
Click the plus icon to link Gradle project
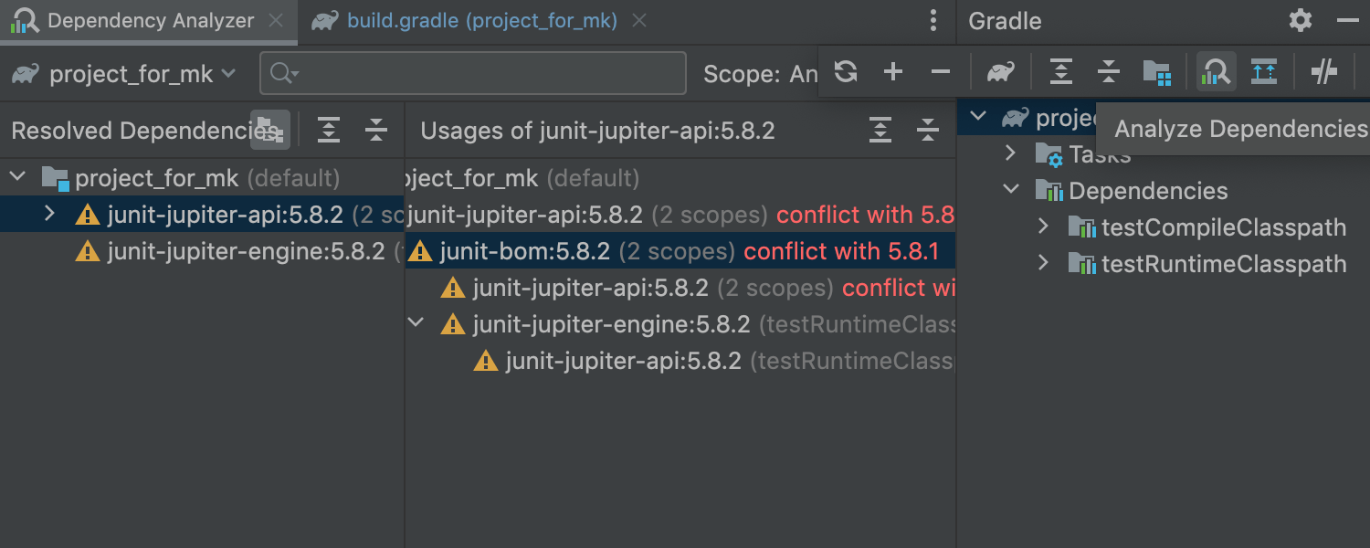(893, 71)
